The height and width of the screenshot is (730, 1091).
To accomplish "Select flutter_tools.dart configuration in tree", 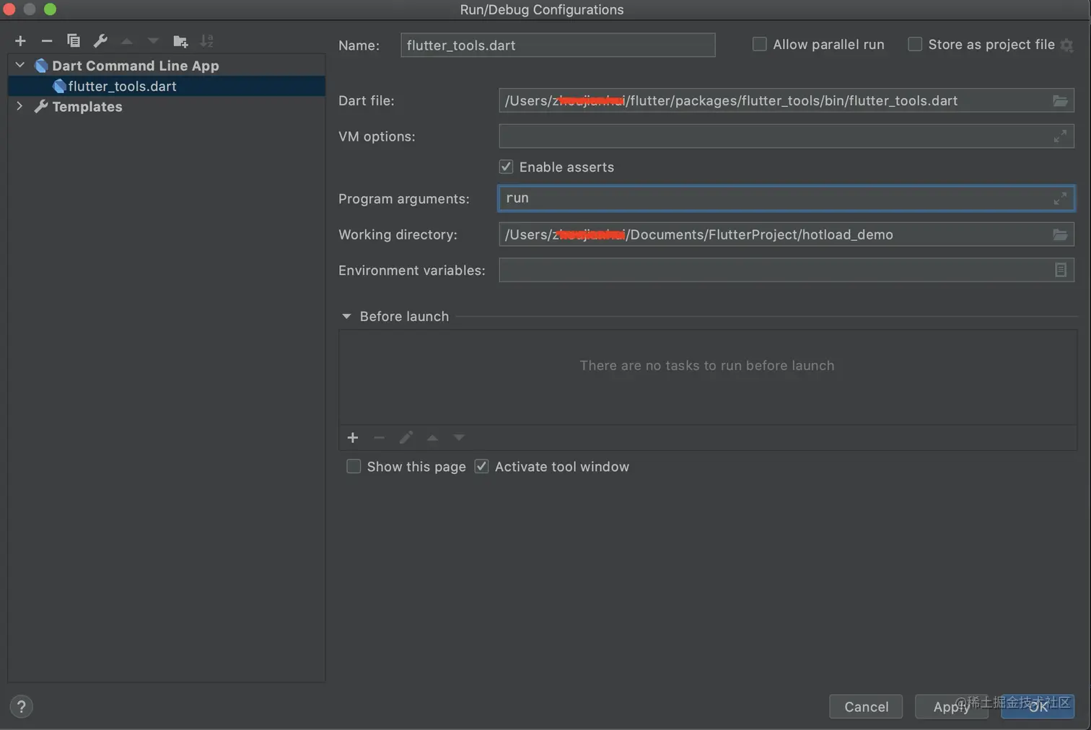I will [122, 87].
